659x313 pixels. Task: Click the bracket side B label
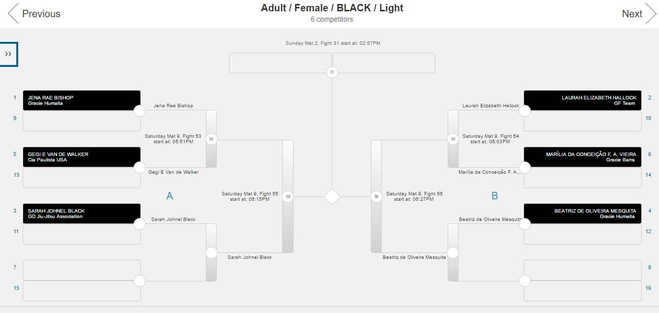tap(494, 196)
